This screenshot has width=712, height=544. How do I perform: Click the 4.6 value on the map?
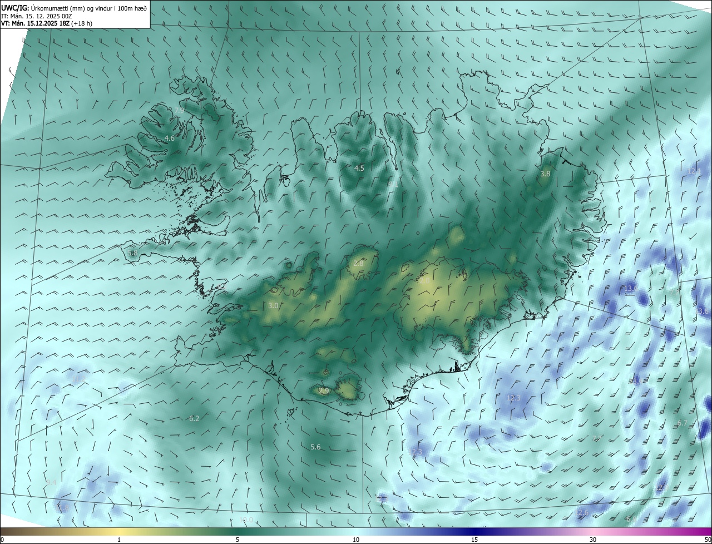pos(170,138)
